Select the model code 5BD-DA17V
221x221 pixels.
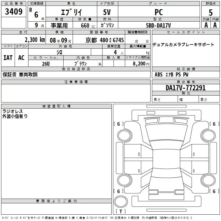coord(158,25)
